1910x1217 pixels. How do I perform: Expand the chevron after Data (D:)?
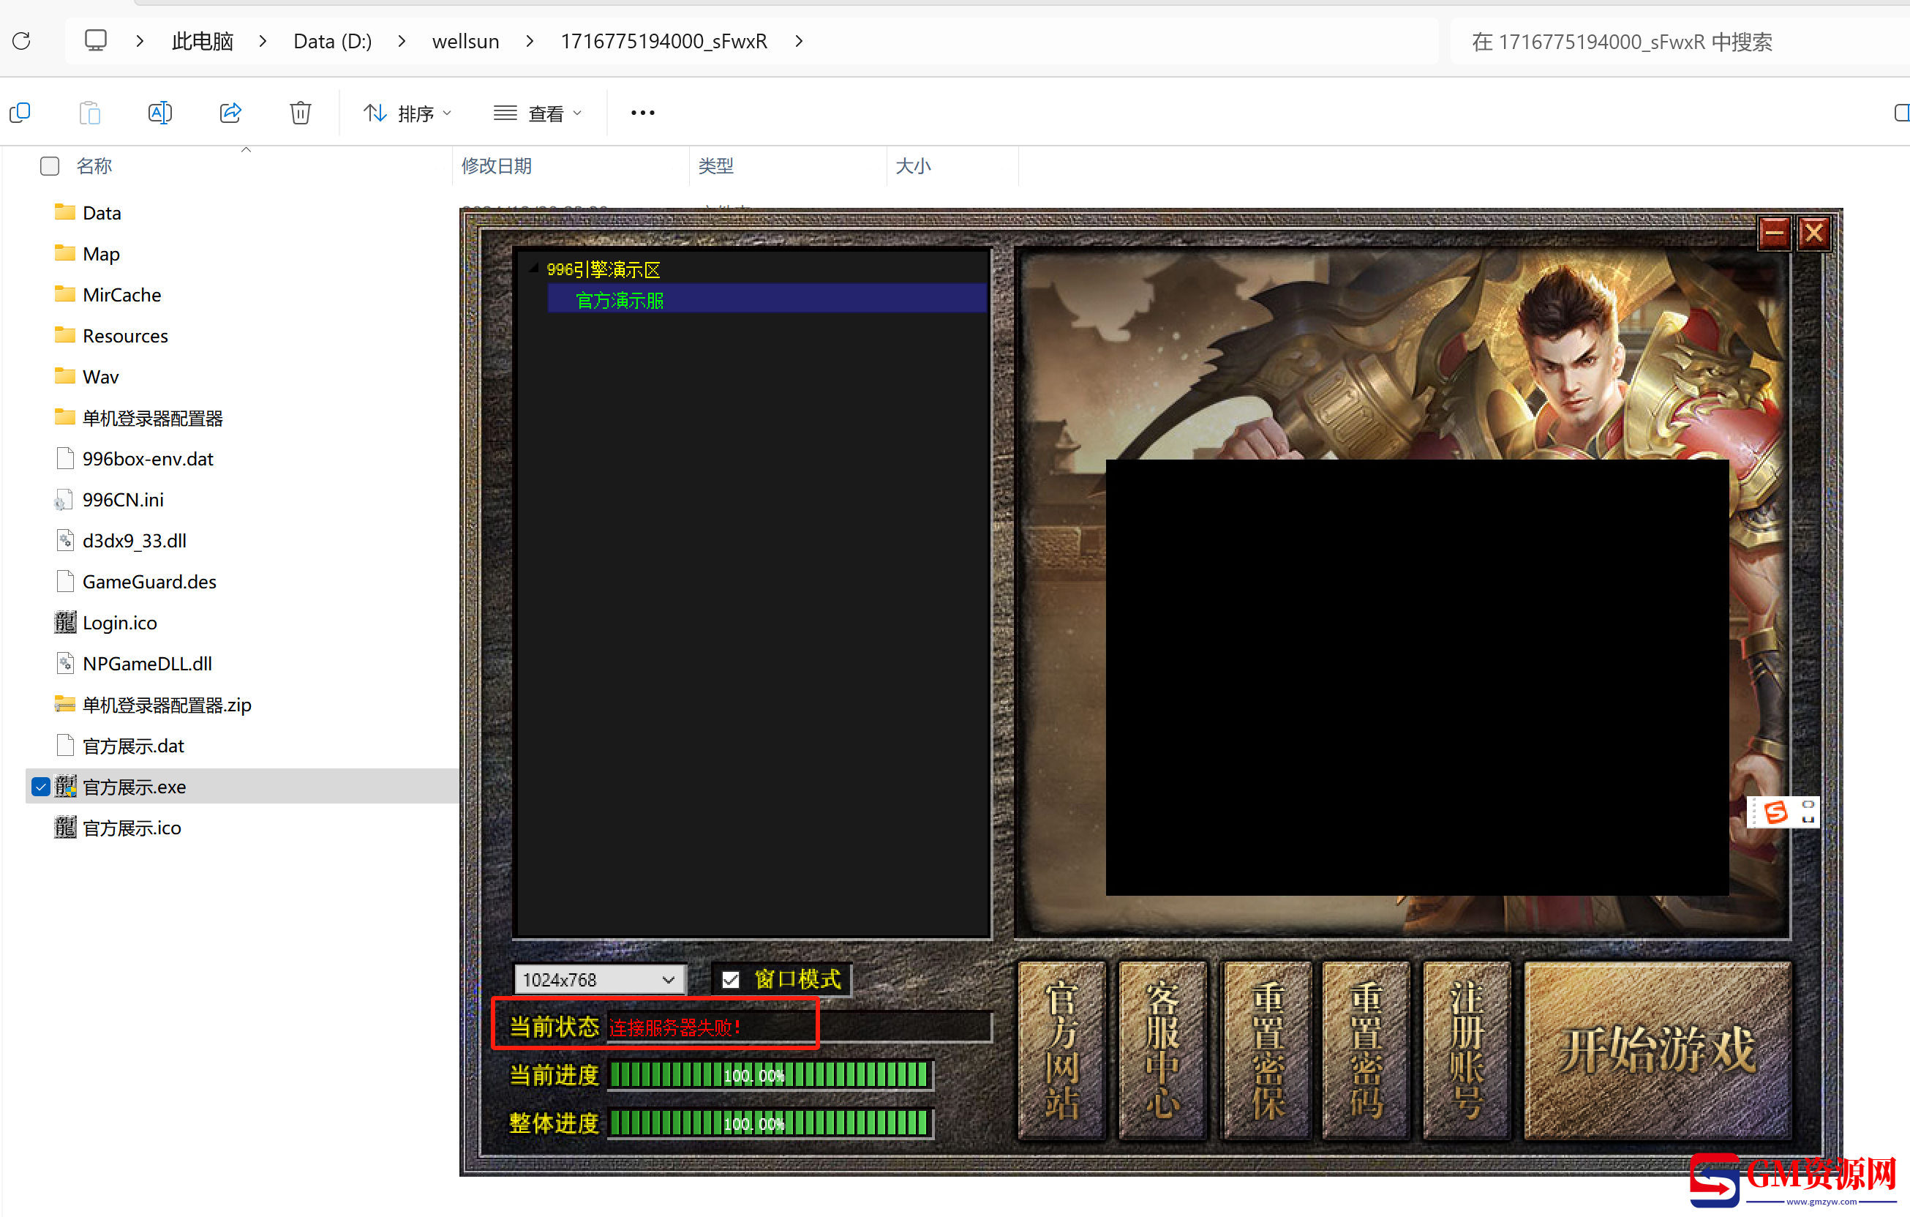tap(402, 40)
